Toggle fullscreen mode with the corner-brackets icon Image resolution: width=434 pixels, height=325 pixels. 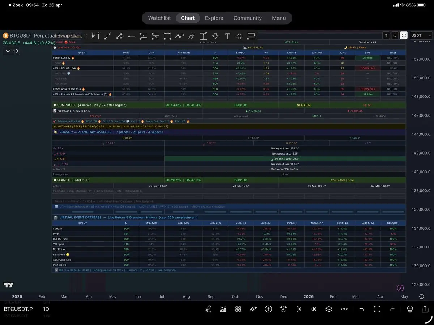pos(377,309)
